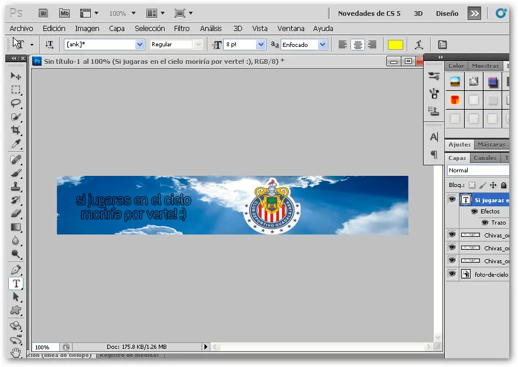Open the Archivo menu
518x367 pixels.
(22, 29)
